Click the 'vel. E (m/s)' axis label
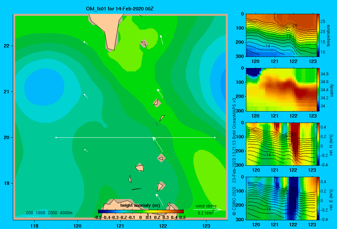 click(x=331, y=199)
